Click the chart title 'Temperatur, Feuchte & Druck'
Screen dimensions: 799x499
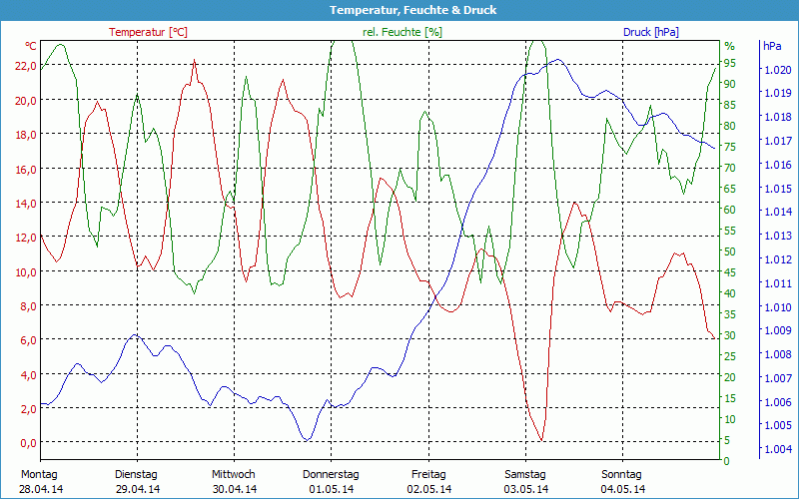[x=412, y=10]
